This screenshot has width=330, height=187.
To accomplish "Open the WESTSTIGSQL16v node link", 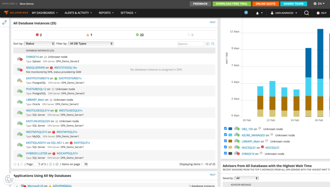I will tap(66, 68).
